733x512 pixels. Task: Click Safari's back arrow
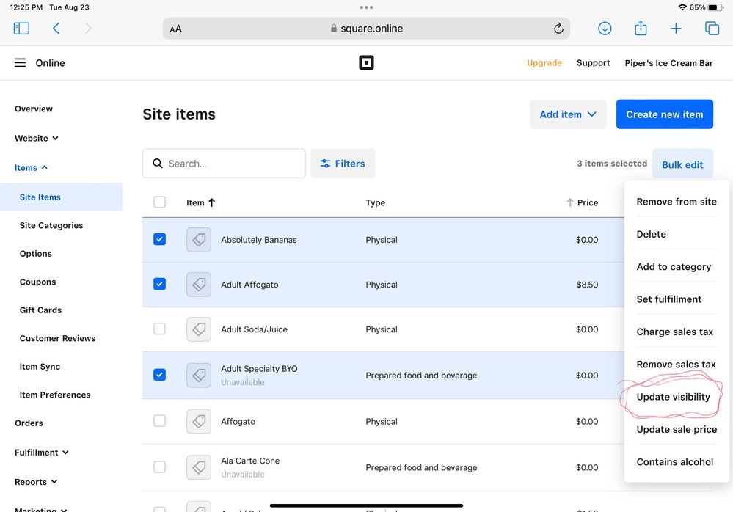click(x=56, y=29)
